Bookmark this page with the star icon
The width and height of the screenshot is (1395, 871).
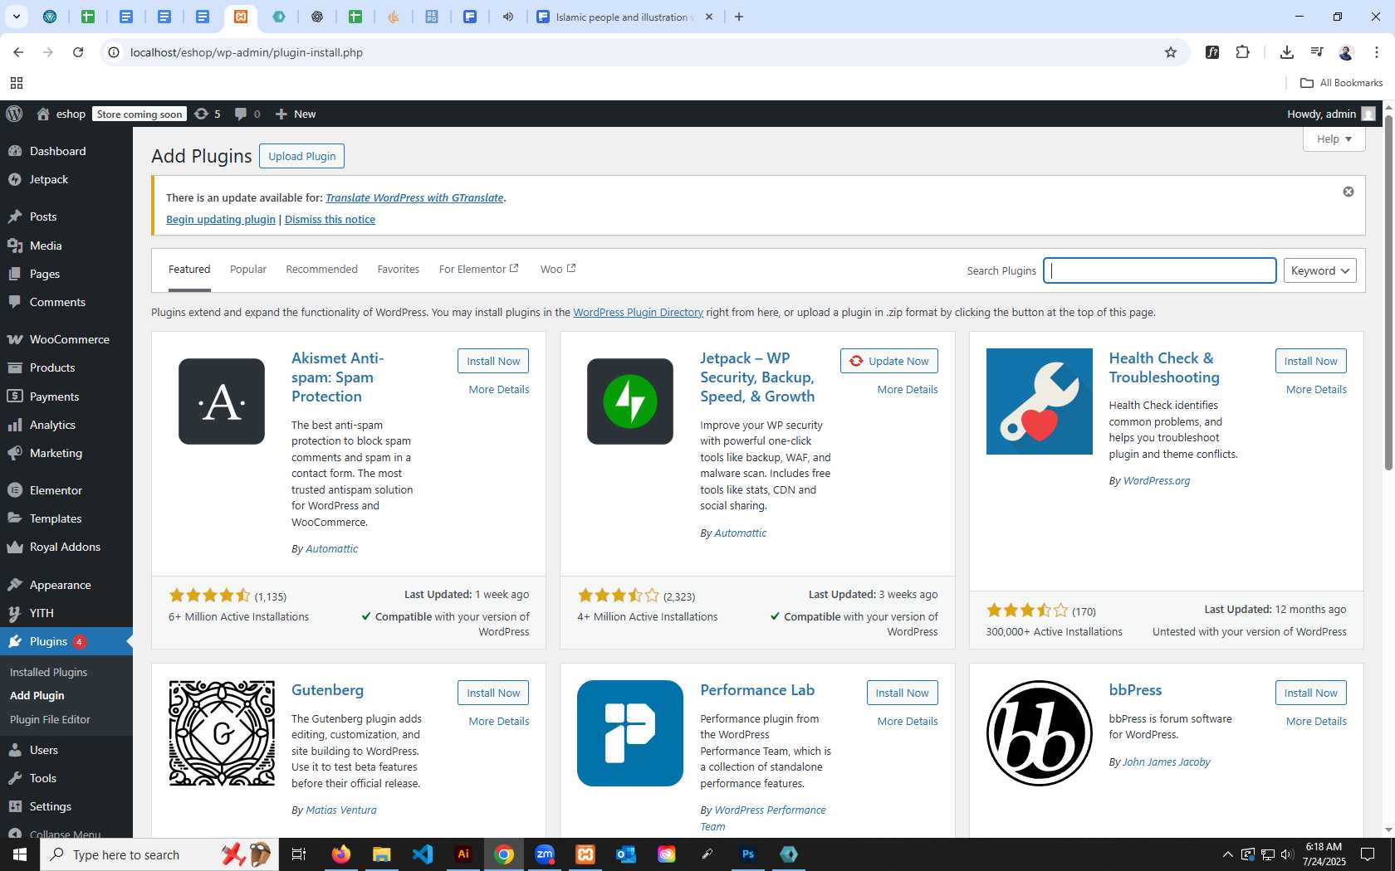pos(1171,52)
